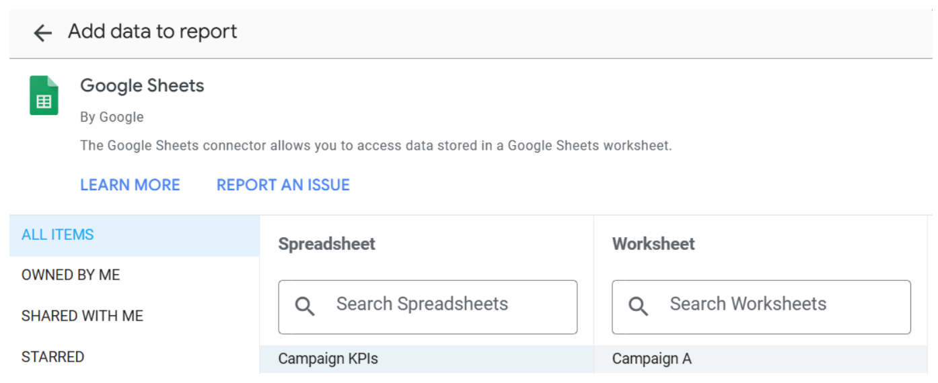Click the green Google Sheets logo icon

(44, 95)
